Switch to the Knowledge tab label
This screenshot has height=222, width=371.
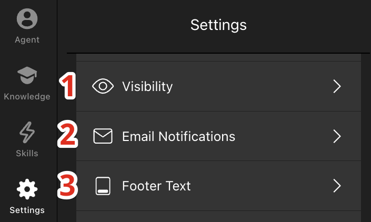(27, 96)
